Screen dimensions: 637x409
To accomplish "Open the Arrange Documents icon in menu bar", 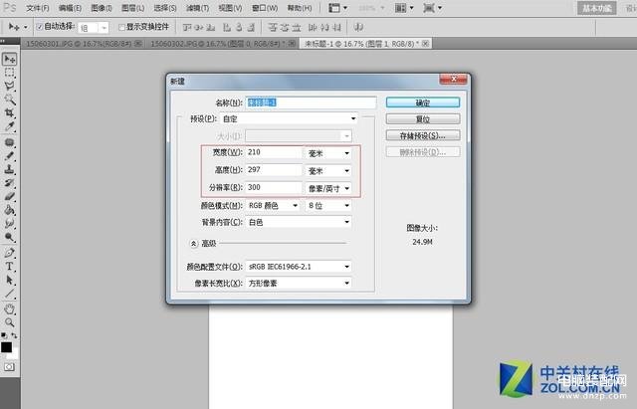I will tap(403, 8).
